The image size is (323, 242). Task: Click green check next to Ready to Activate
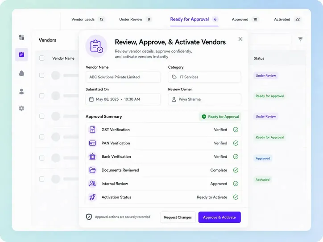[x=236, y=197]
